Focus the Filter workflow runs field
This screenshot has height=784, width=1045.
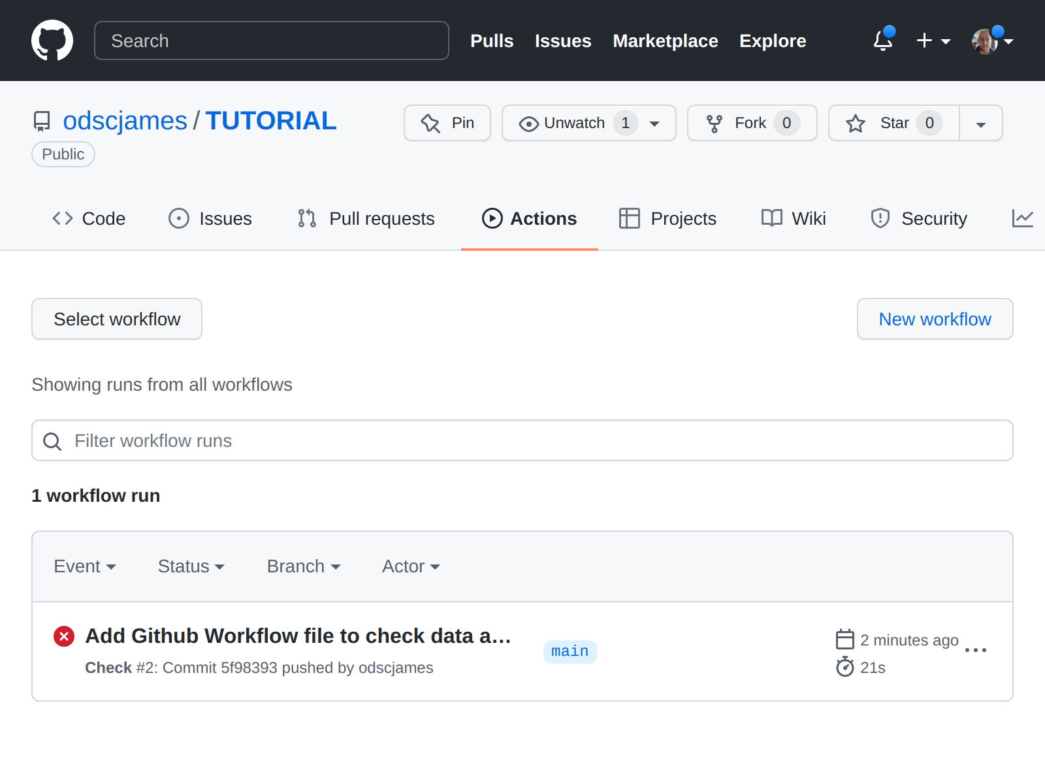coord(522,440)
